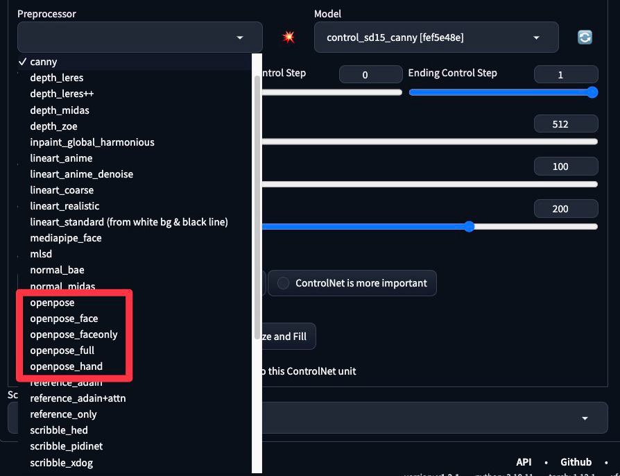Select normal_bae option

(x=135, y=270)
